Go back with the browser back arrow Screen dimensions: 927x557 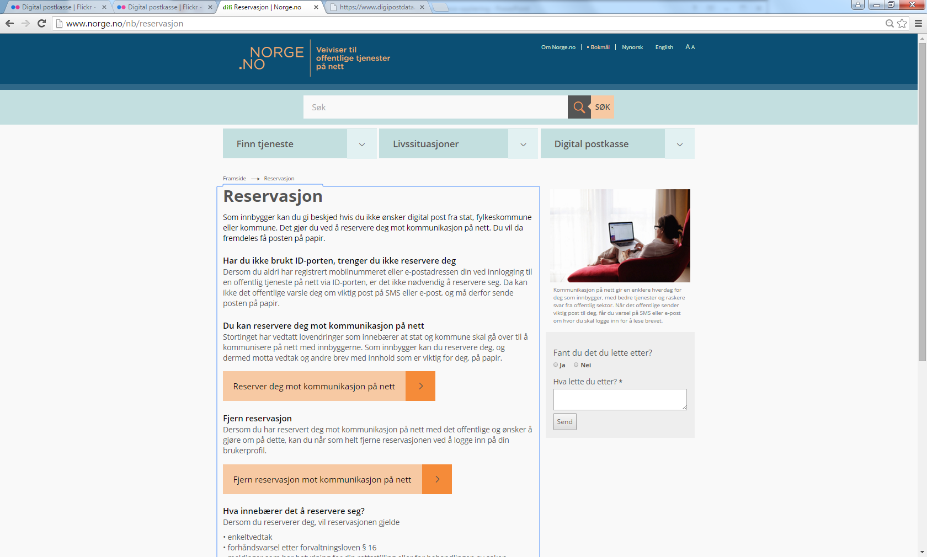9,23
